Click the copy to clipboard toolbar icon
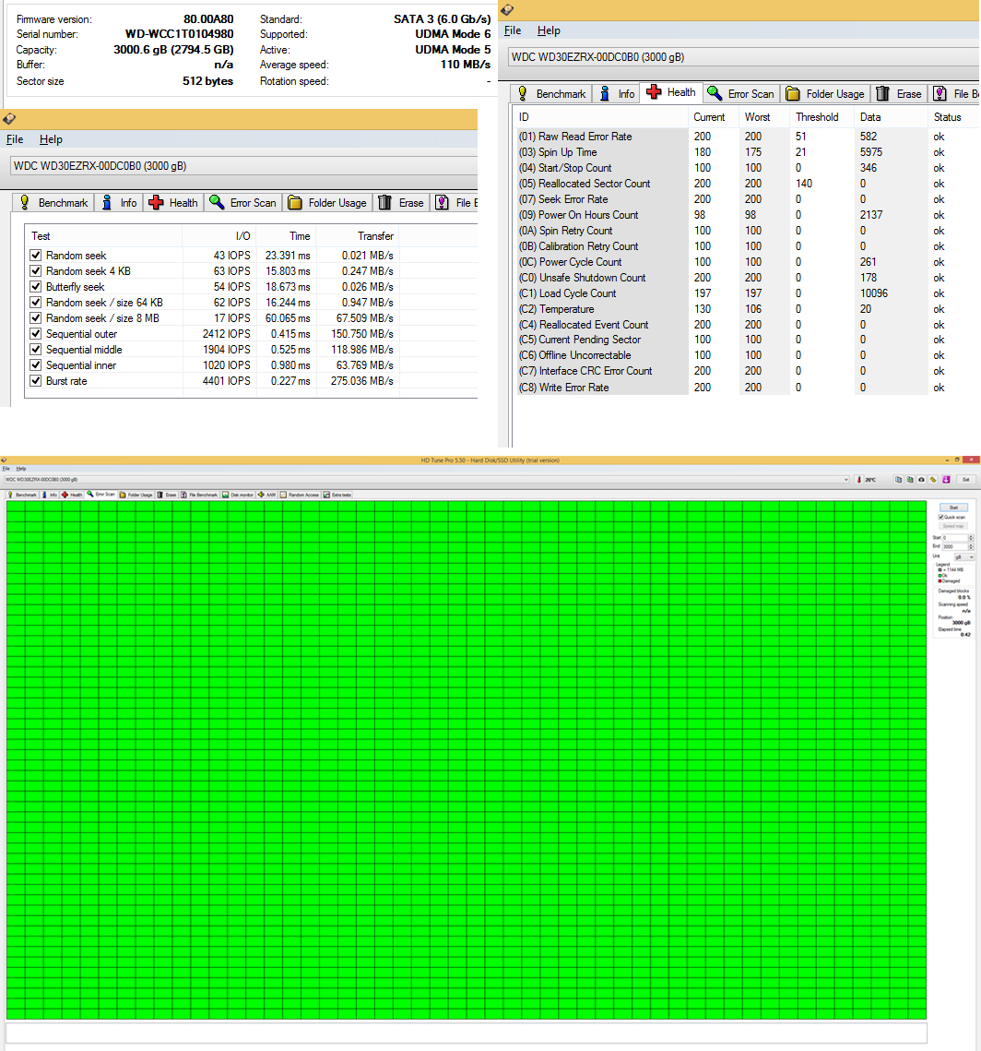The width and height of the screenshot is (981, 1051). coord(898,480)
